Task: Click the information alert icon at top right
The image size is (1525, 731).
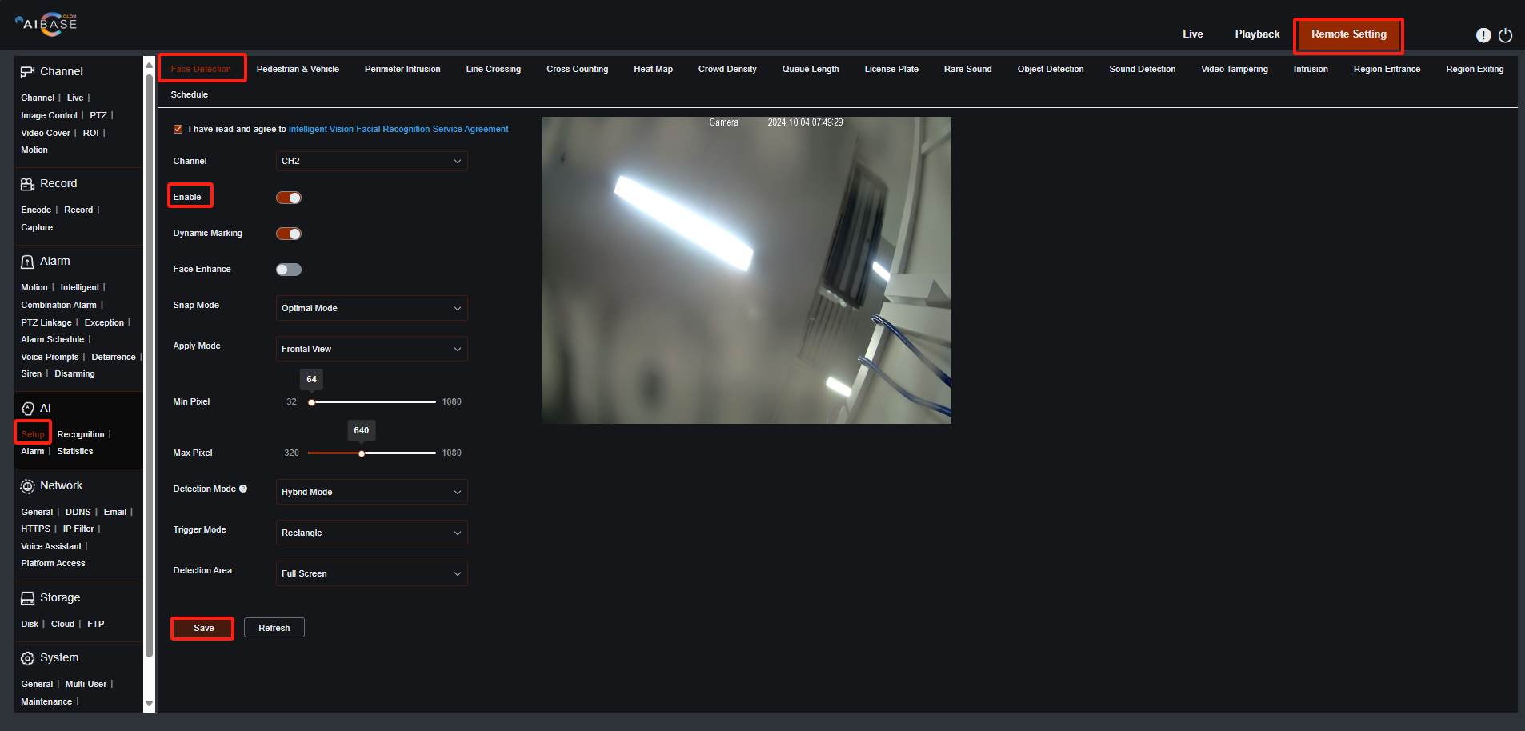Action: (1483, 35)
